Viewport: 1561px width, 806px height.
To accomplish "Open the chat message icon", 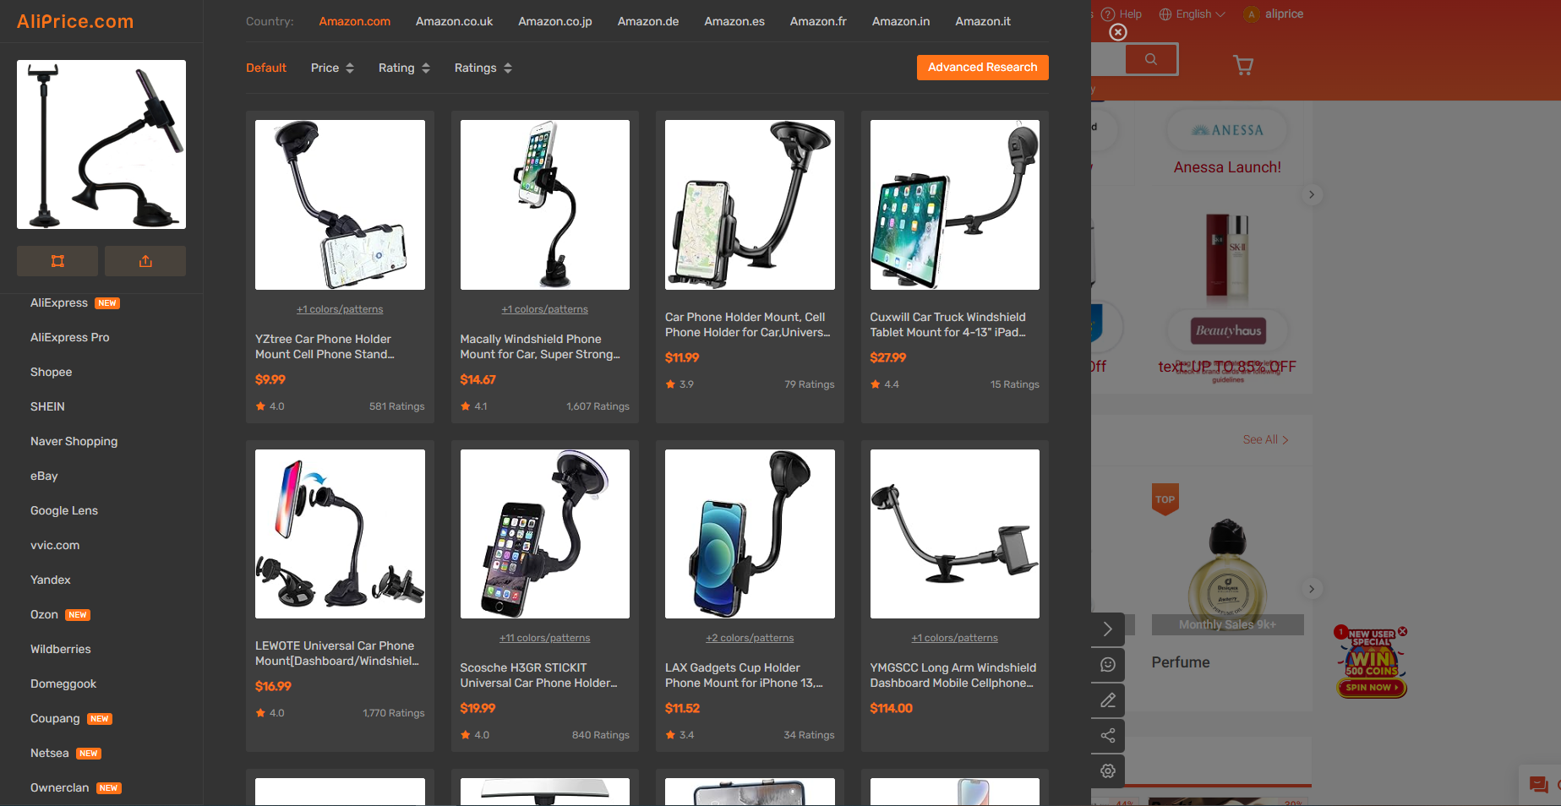I will [1539, 785].
